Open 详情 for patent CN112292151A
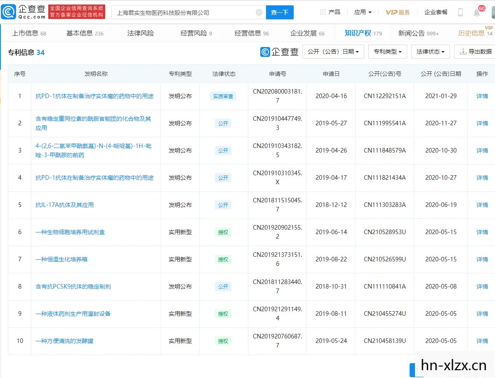495x378 pixels. click(482, 96)
